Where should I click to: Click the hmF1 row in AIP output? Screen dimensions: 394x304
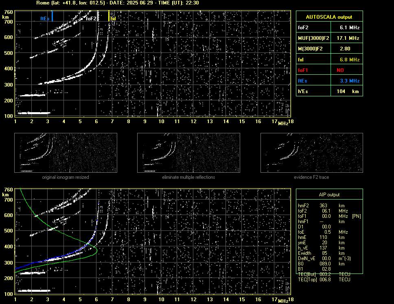[321, 221]
